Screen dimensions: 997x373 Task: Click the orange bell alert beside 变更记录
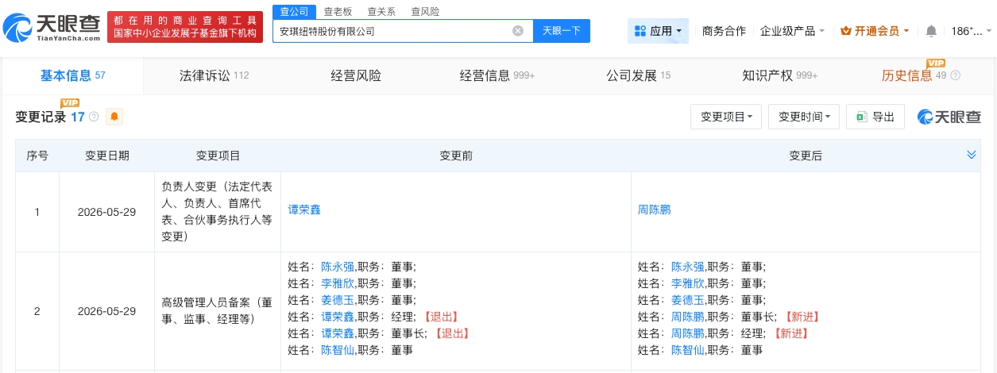(114, 117)
